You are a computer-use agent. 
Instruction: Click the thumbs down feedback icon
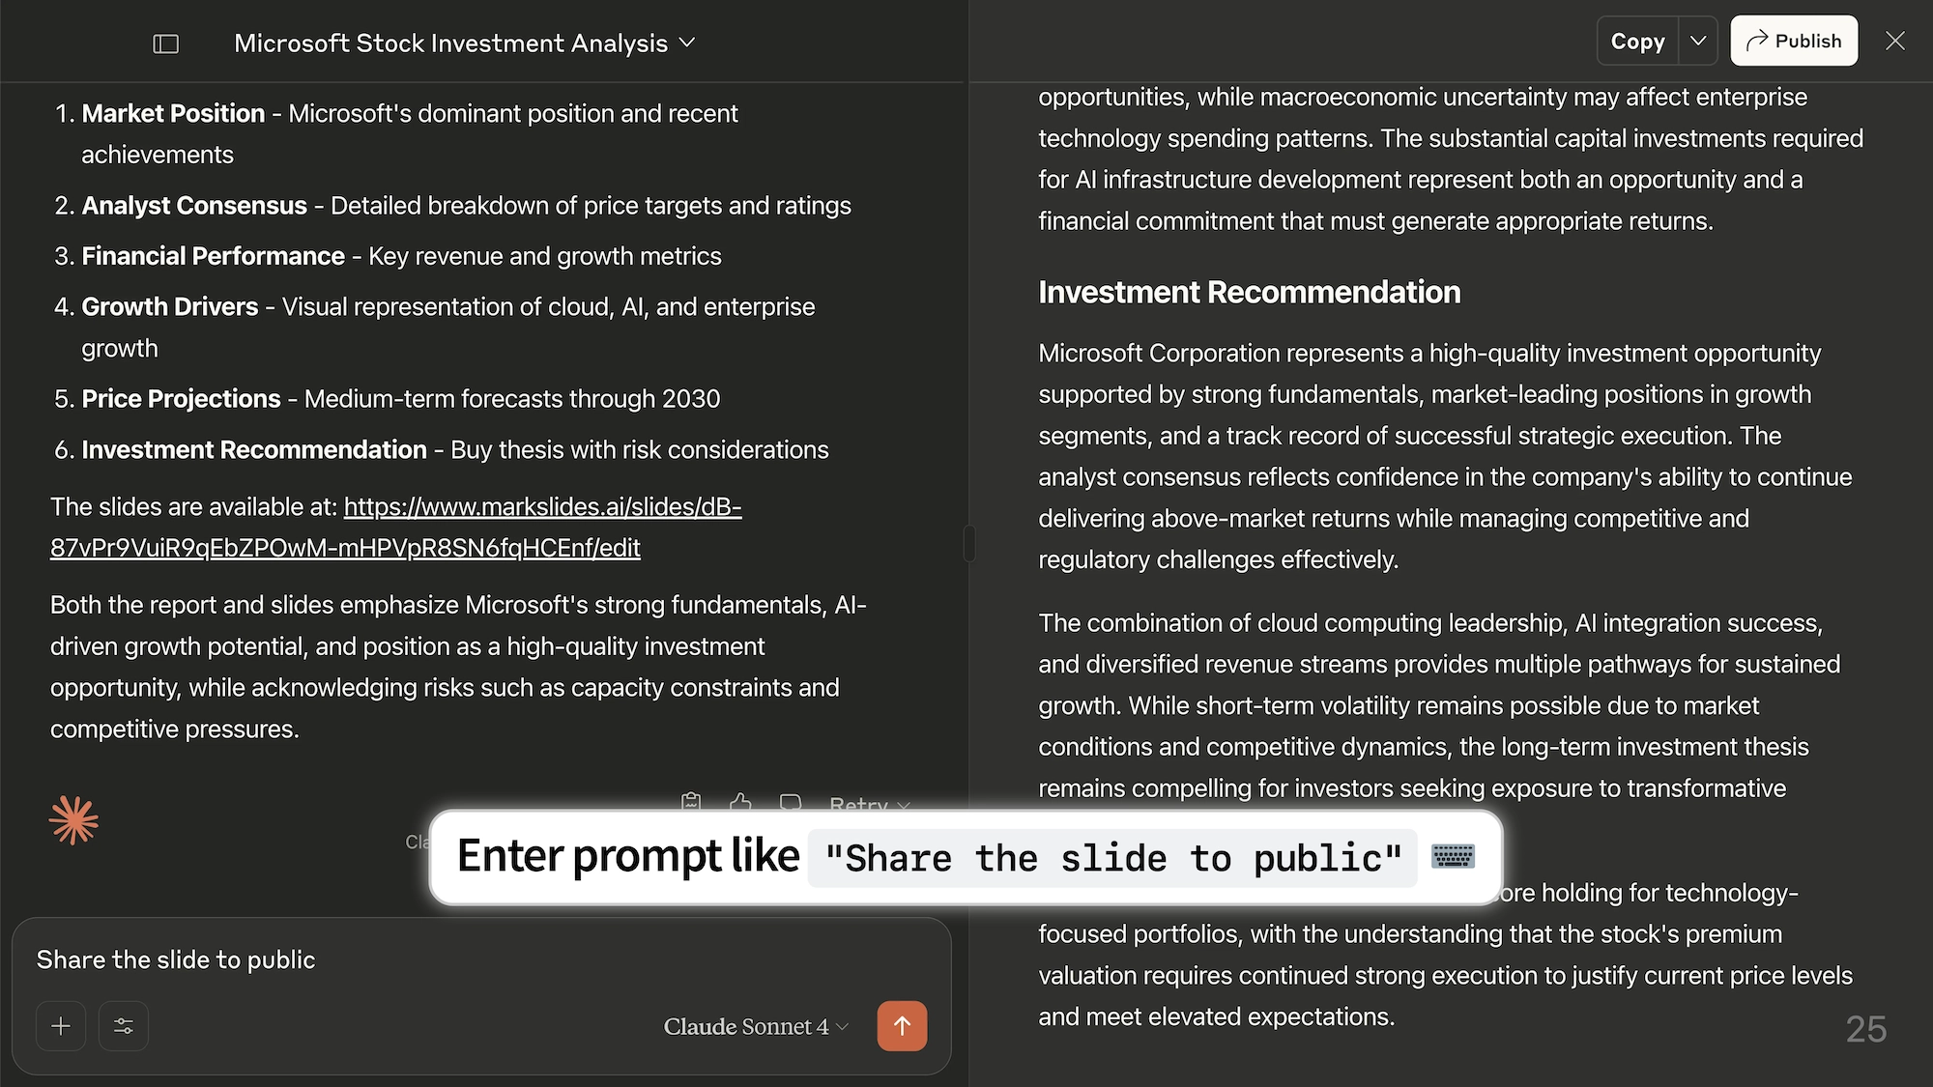pos(791,802)
